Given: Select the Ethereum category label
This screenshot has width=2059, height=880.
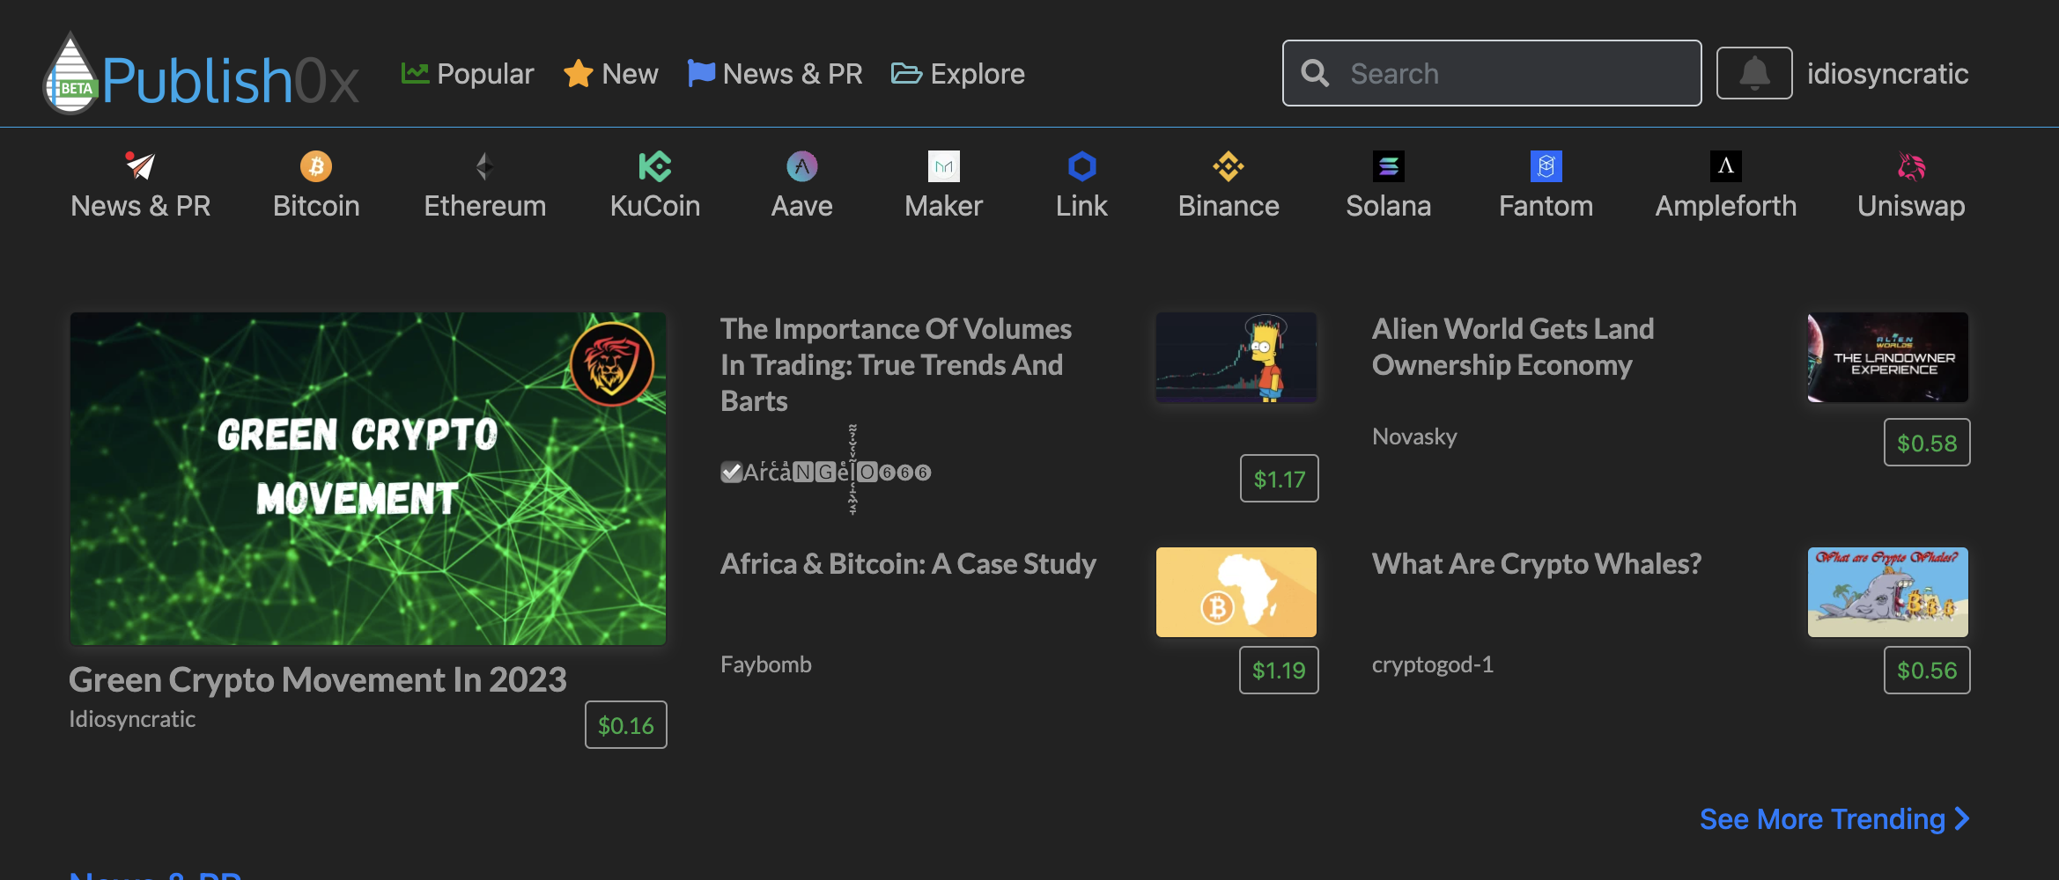Looking at the screenshot, I should pyautogui.click(x=485, y=206).
